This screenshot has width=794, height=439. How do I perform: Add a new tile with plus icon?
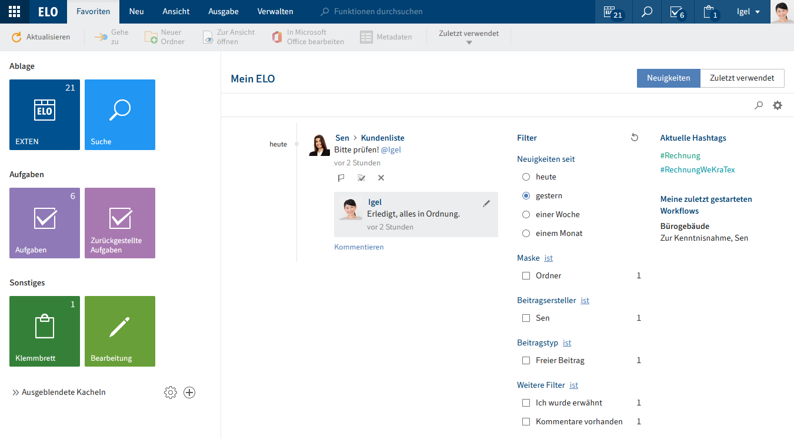(189, 393)
